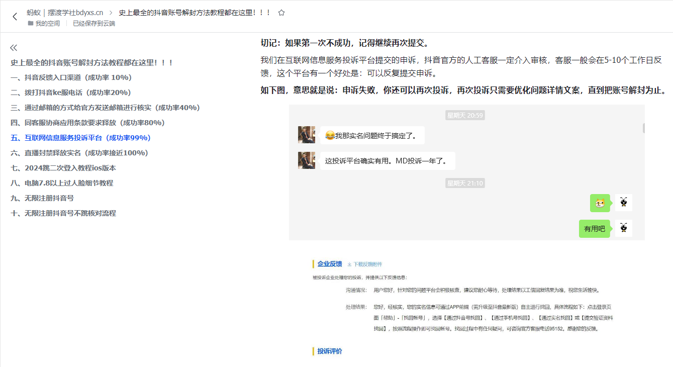The height and width of the screenshot is (367, 673).
Task: Click the ant avatar next to 有用吧
Action: pyautogui.click(x=624, y=228)
